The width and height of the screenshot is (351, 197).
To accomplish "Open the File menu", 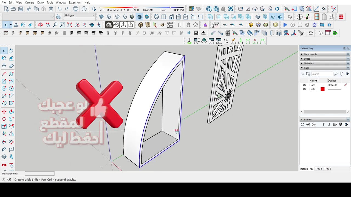I will point(4,2).
